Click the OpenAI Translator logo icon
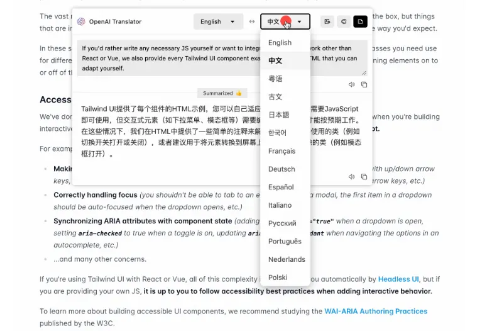The width and height of the screenshot is (482, 331). (81, 21)
